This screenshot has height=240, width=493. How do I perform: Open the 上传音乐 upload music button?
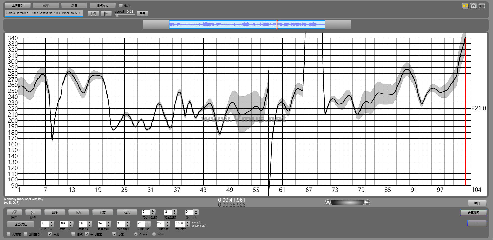18,5
